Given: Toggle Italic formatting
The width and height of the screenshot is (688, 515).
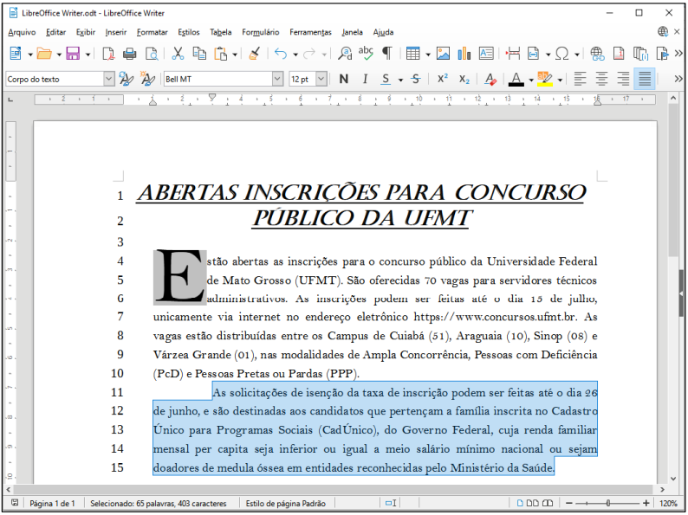Looking at the screenshot, I should point(365,79).
